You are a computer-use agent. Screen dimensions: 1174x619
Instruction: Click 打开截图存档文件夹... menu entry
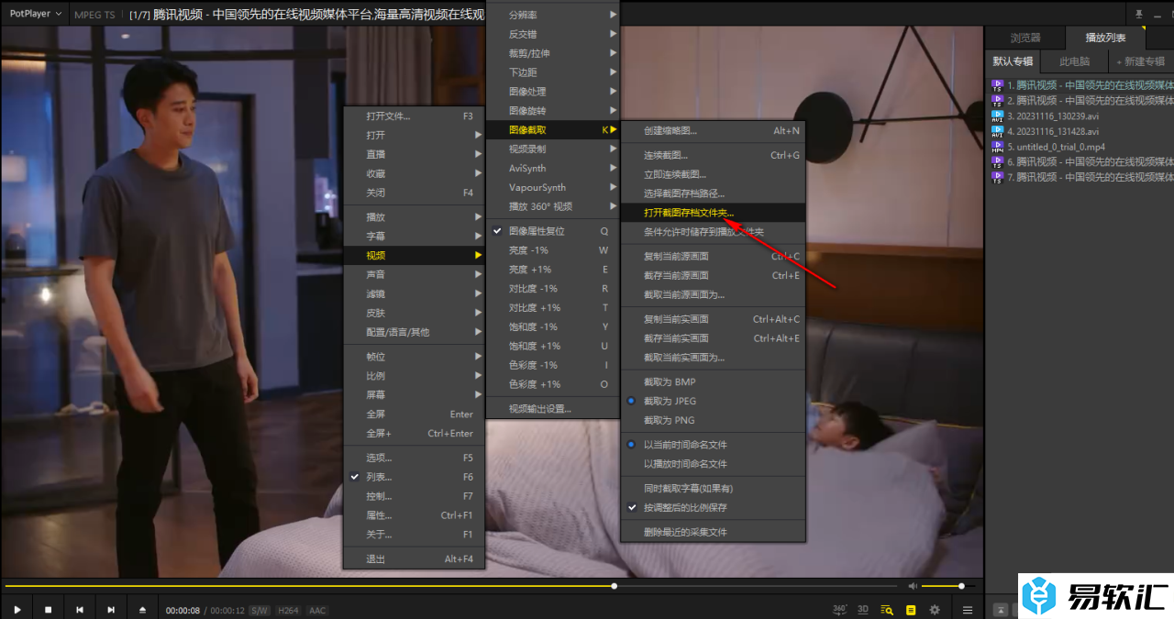point(713,213)
